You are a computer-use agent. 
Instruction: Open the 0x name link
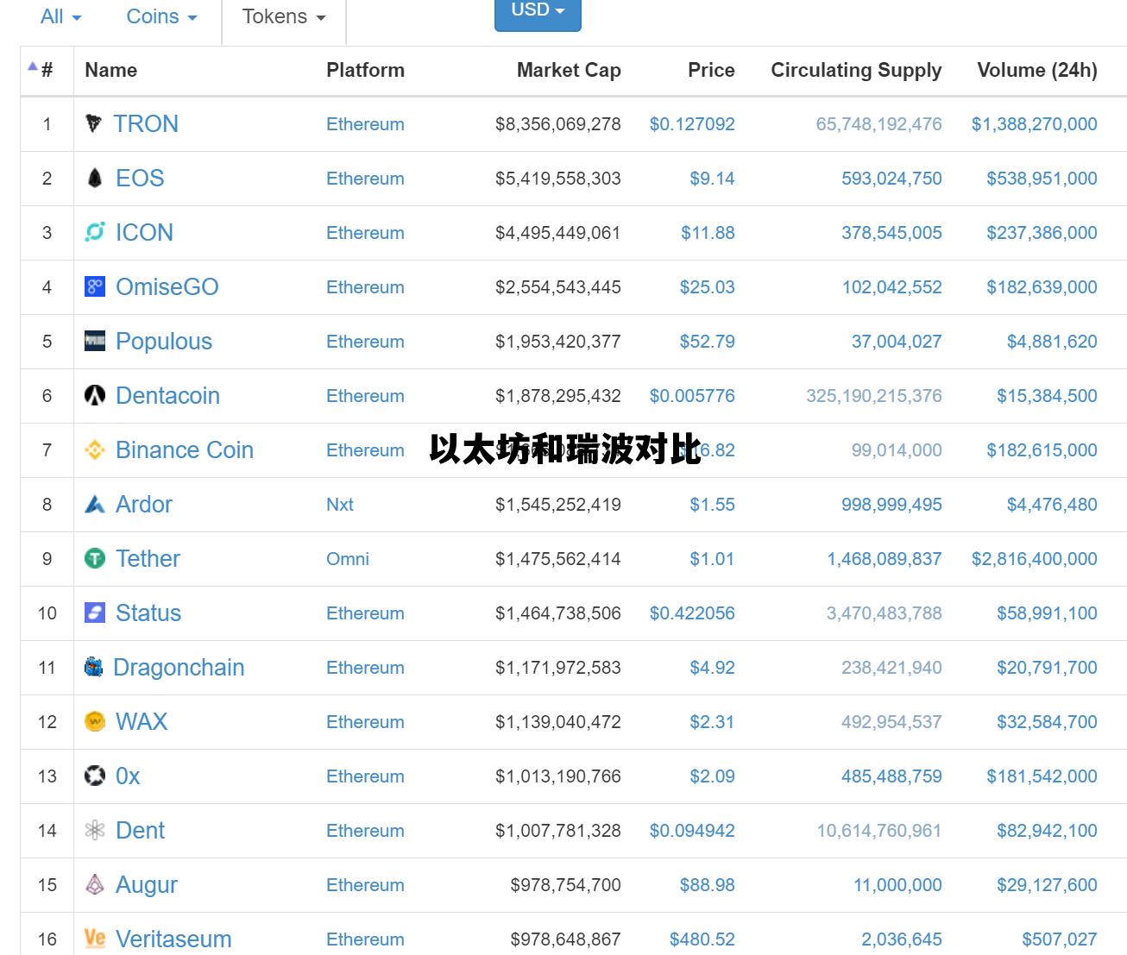coord(128,776)
